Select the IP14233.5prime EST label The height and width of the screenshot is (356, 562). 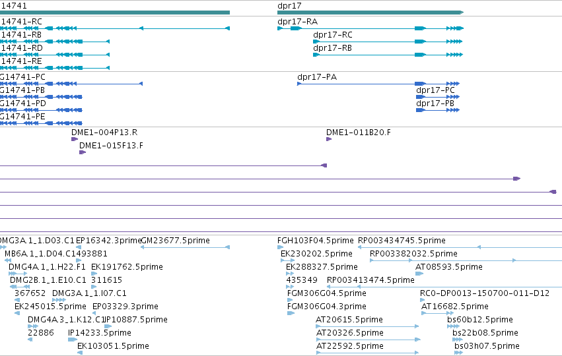[x=100, y=334]
